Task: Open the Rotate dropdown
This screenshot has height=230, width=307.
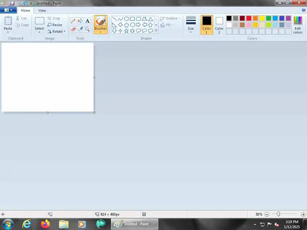Action: click(57, 31)
